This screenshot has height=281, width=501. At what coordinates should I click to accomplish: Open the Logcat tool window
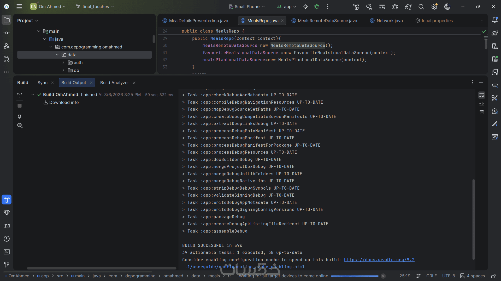7,226
